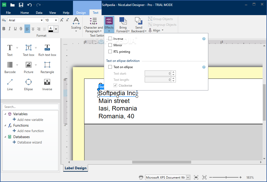The height and width of the screenshot is (182, 267).
Task: Open file with folder icon in title bar
Action: 12,5
